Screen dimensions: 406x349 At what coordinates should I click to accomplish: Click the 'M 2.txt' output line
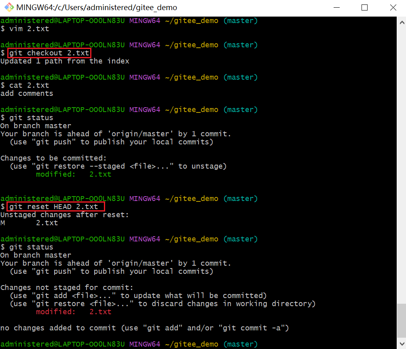coord(29,223)
